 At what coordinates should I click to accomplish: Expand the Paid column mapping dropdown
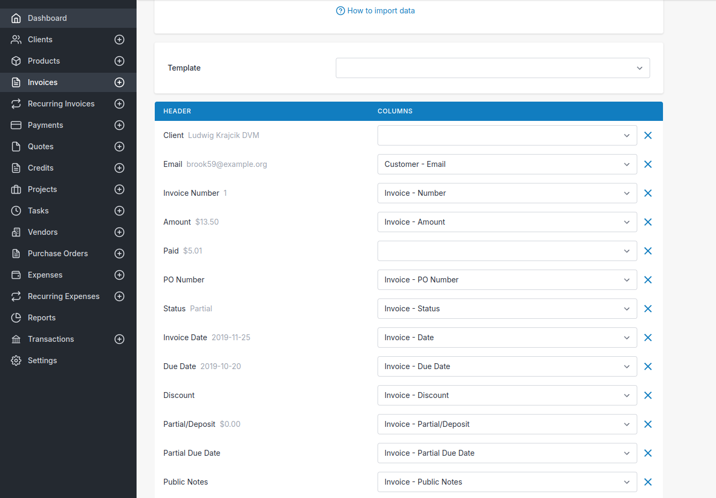point(507,251)
